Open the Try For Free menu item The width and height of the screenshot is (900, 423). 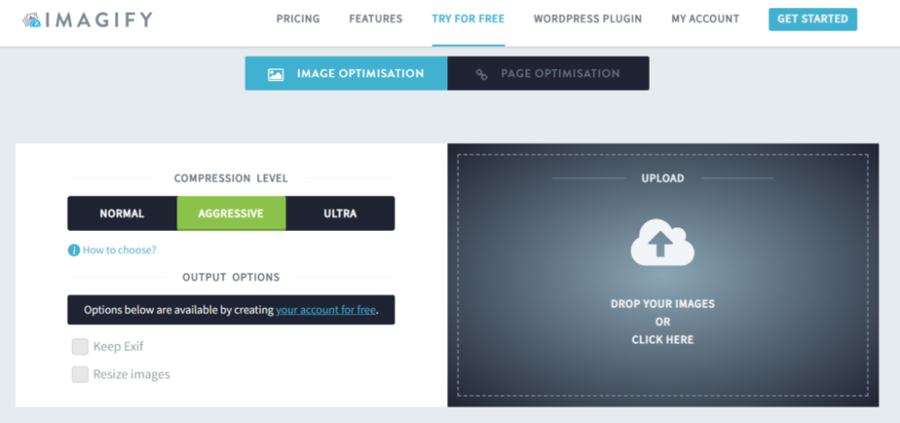click(468, 19)
